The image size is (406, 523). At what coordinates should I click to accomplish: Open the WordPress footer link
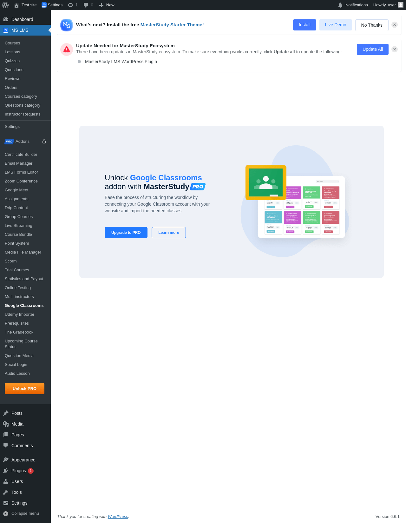click(118, 516)
